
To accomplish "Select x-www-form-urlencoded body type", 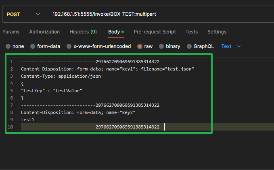I will pyautogui.click(x=69, y=46).
